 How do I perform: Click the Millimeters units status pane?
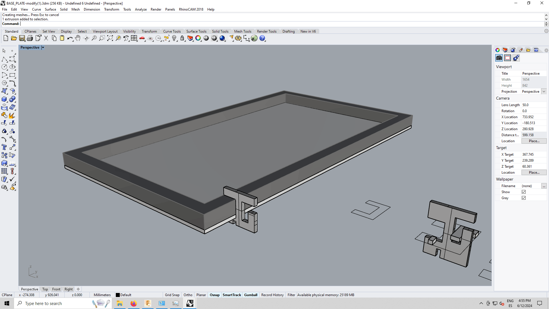click(x=102, y=295)
